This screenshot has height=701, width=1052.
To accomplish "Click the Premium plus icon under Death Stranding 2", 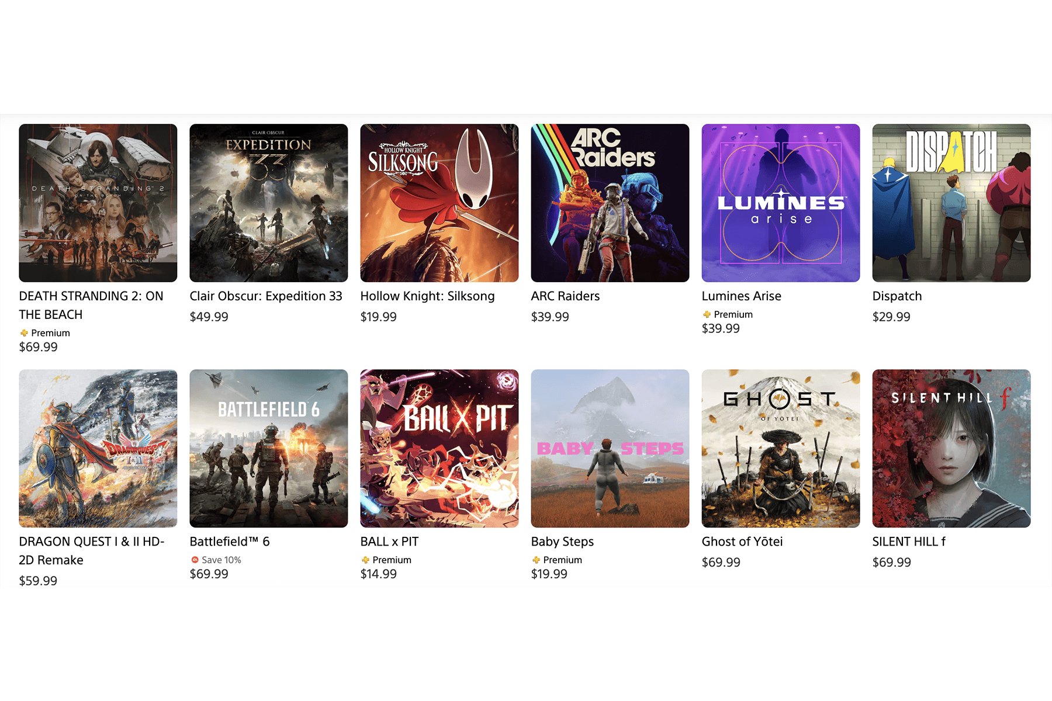I will (24, 333).
